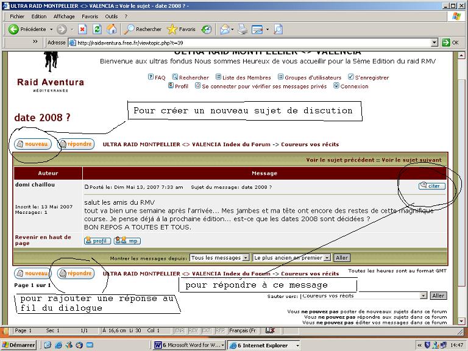
Task: Open Voir le sujet précédent link
Action: [340, 160]
